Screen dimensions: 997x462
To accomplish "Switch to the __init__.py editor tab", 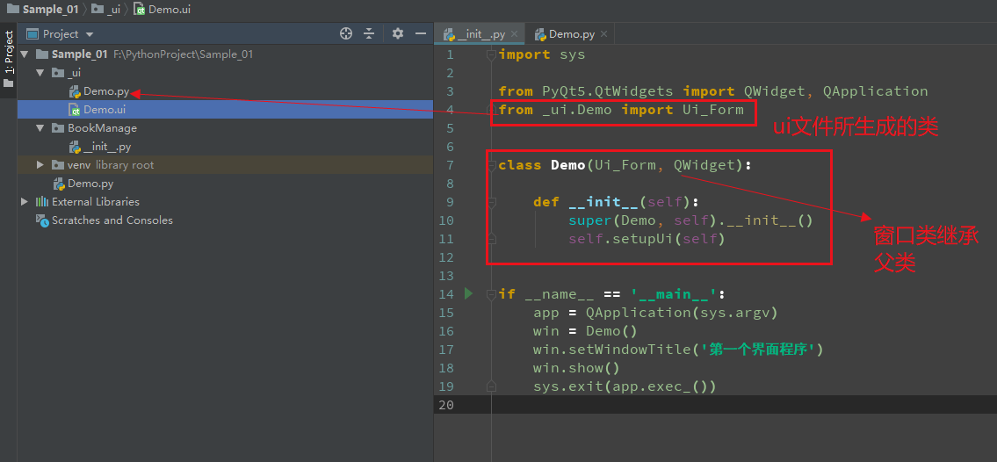I will (481, 34).
